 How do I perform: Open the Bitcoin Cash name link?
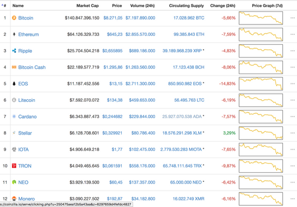pos(32,68)
